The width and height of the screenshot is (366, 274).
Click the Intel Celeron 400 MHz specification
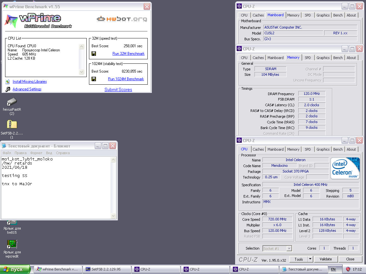pos(310,185)
